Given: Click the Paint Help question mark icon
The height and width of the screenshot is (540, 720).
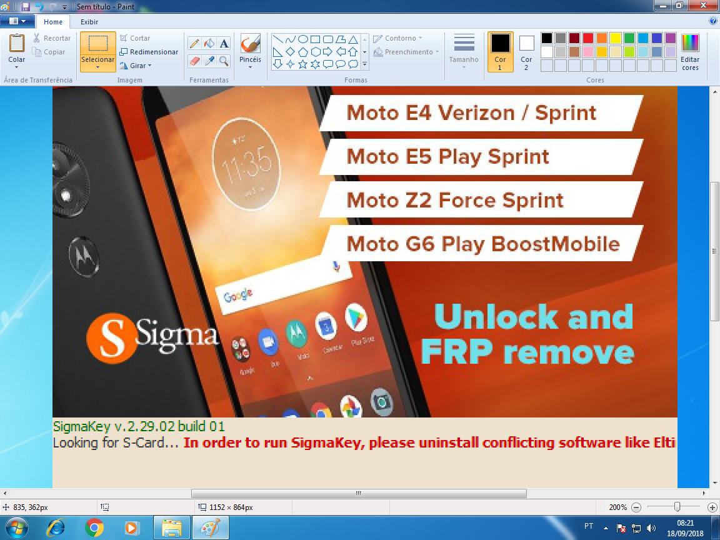Looking at the screenshot, I should click(x=713, y=21).
